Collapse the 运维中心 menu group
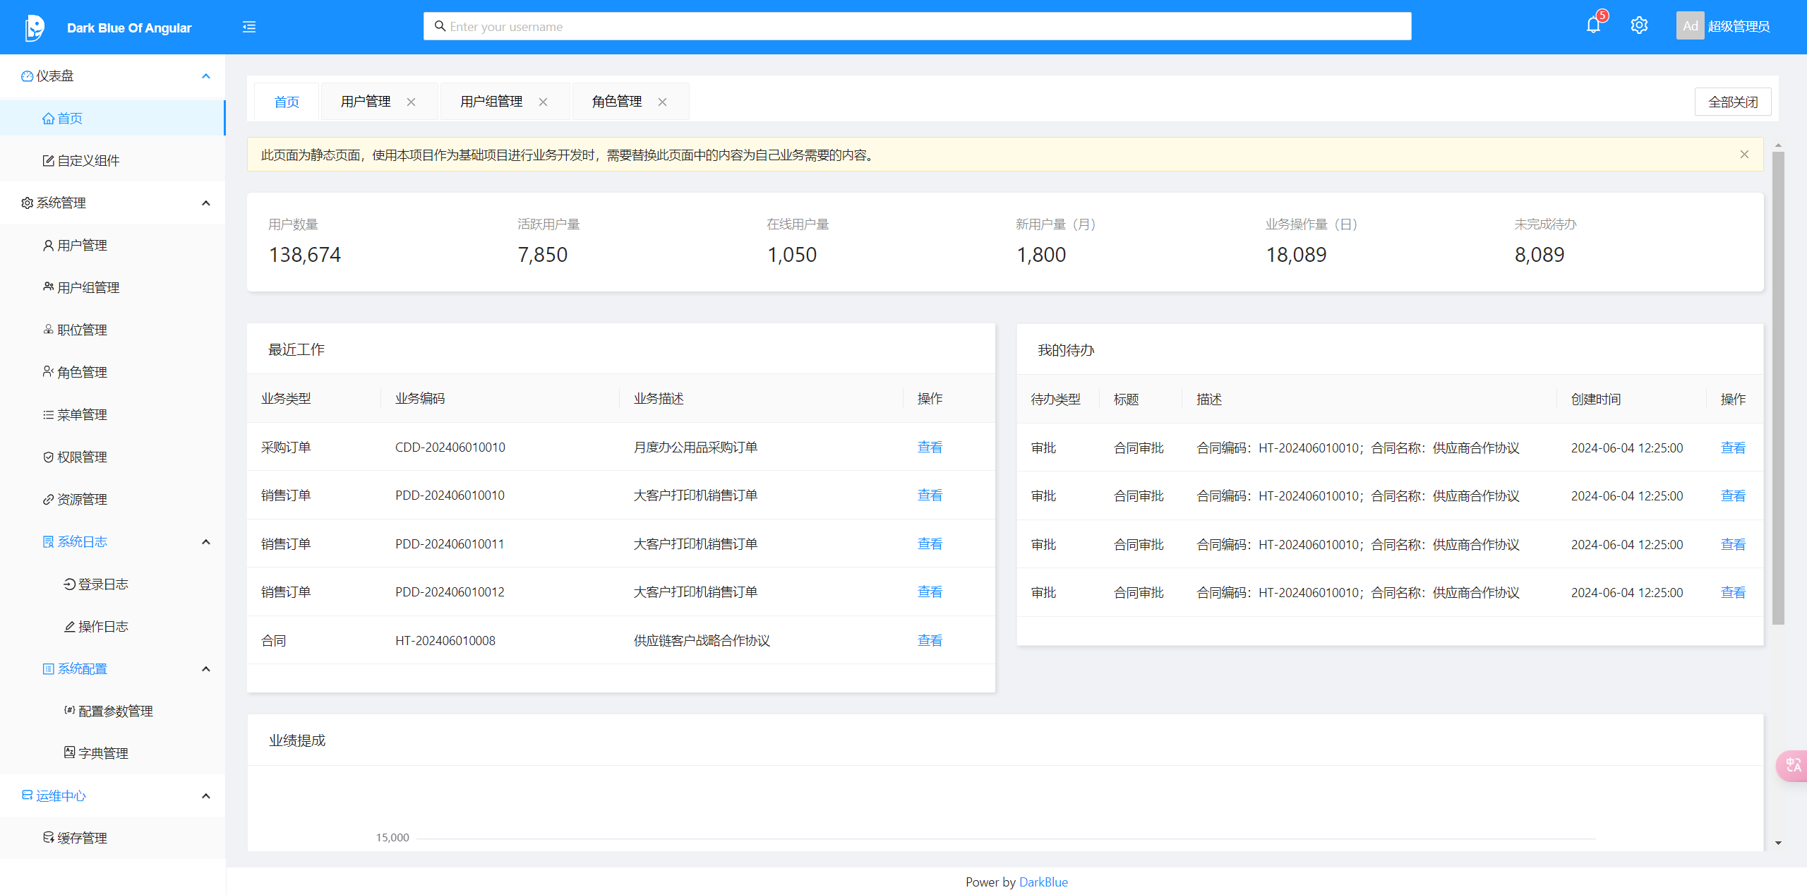1807x895 pixels. pyautogui.click(x=206, y=796)
